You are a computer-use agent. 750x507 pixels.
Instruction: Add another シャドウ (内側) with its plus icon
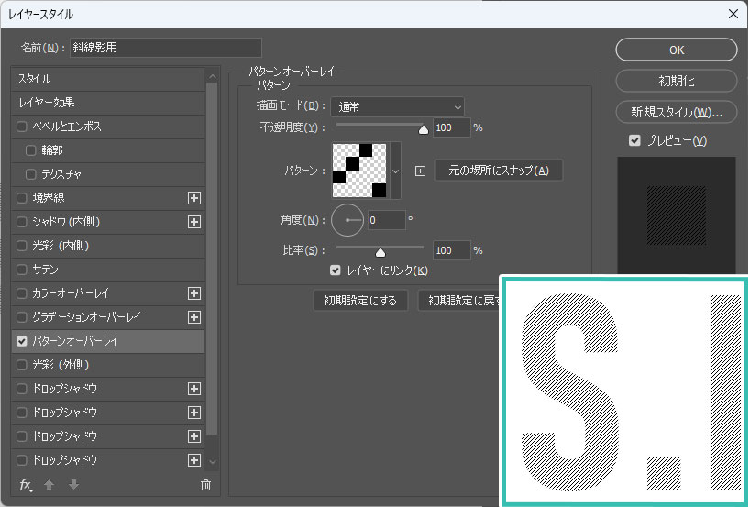click(194, 222)
